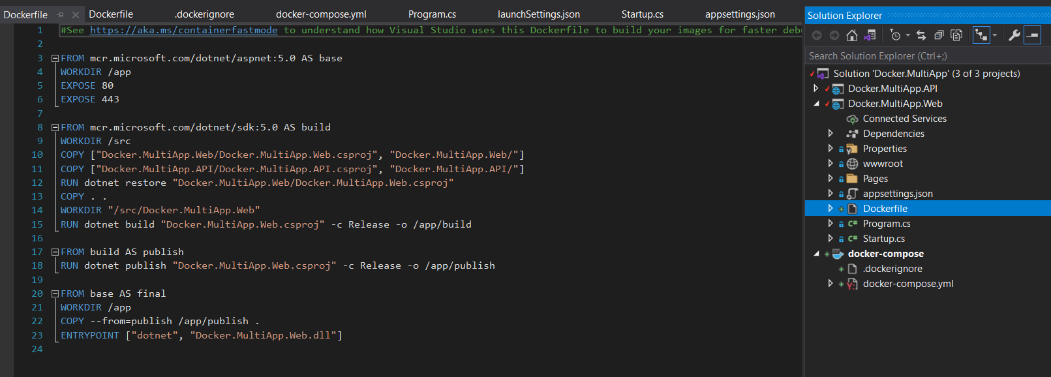Go back in Solution Explorer
Image resolution: width=1051 pixels, height=377 pixels.
[x=817, y=35]
